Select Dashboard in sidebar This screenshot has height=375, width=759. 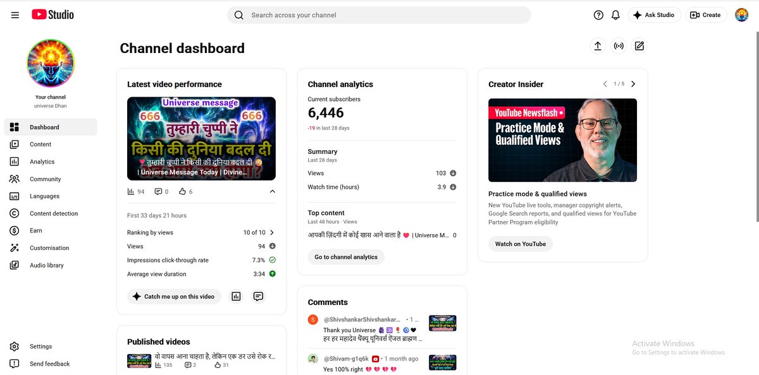[x=51, y=127]
